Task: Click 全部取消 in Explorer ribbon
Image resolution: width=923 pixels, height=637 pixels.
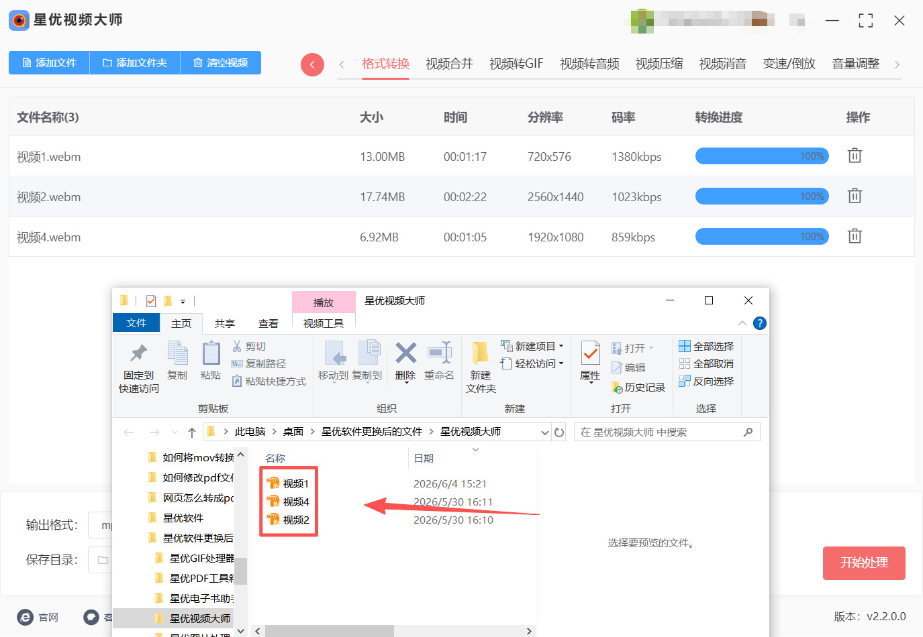Action: click(x=706, y=363)
